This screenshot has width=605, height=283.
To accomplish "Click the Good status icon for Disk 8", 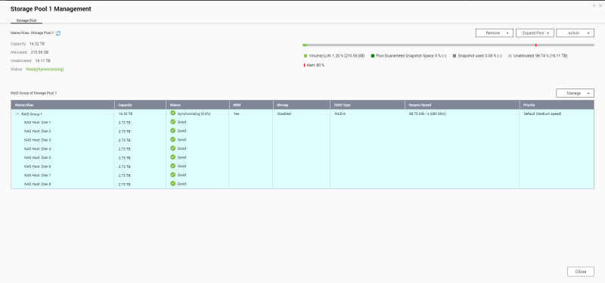I will [173, 184].
